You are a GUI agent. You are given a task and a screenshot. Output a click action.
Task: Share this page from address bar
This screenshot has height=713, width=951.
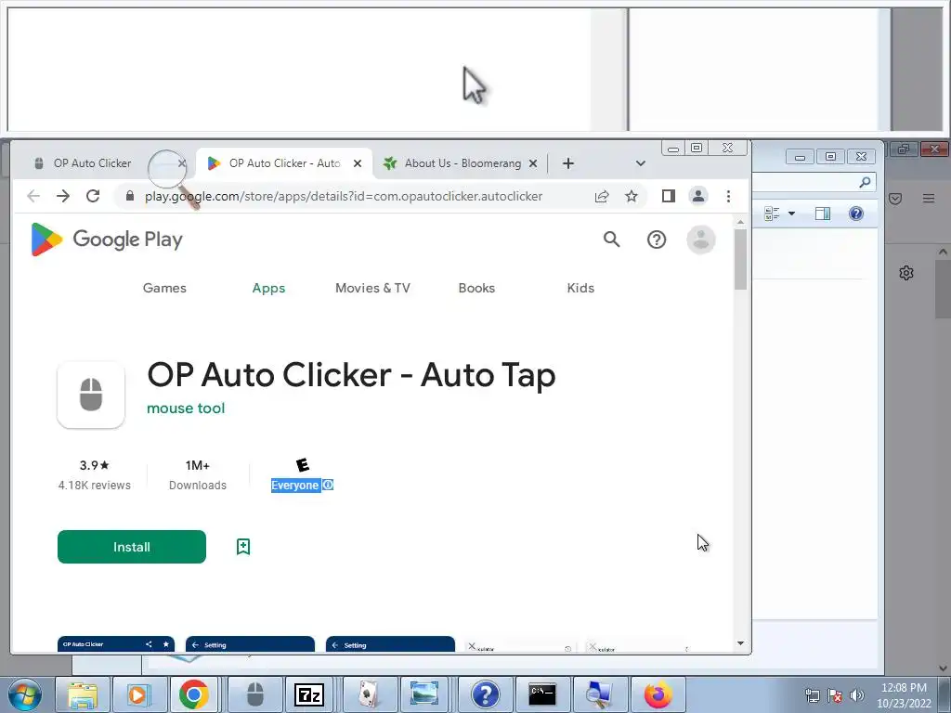(602, 196)
